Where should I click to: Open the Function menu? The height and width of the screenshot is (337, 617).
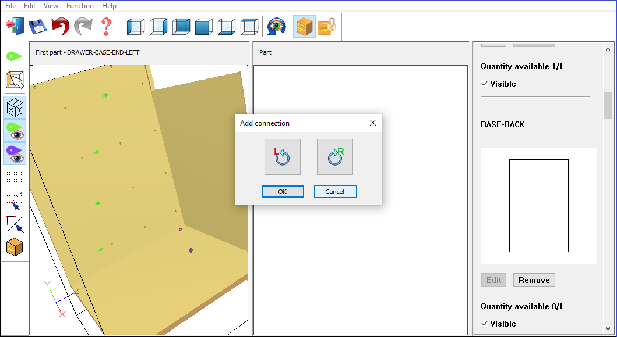tap(80, 6)
